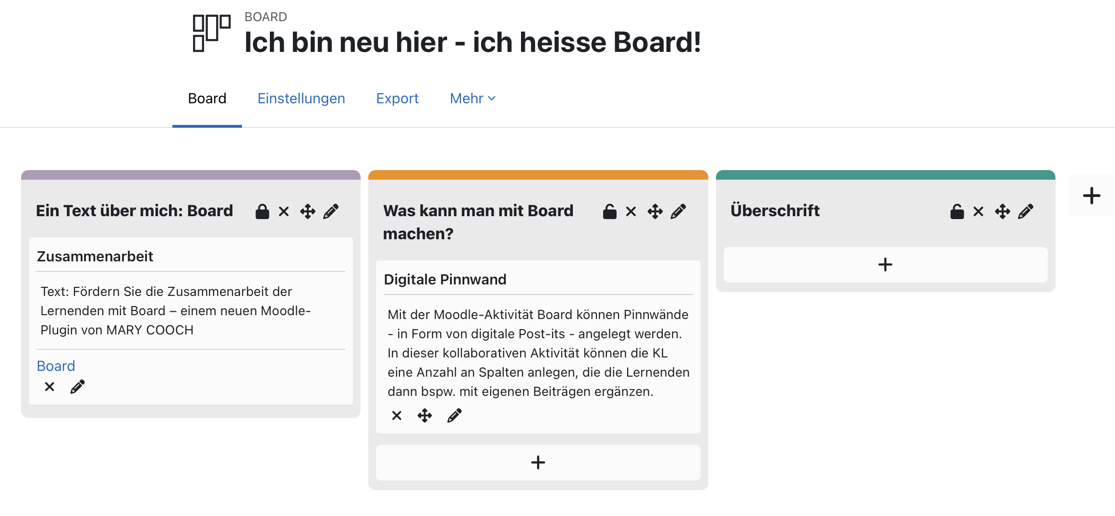Switch to the Export tab
The image size is (1115, 516).
click(x=397, y=98)
